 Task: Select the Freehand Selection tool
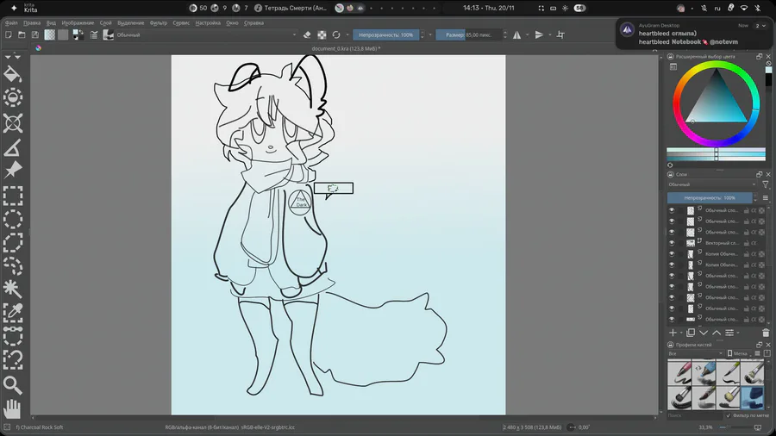[12, 265]
